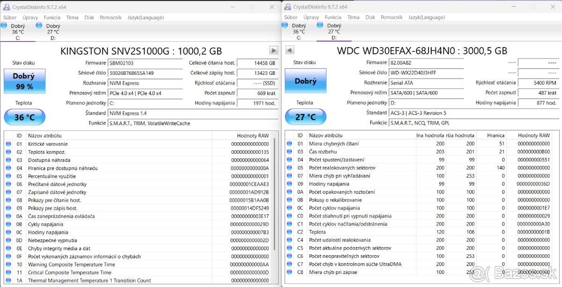562x287 pixels.
Task: Open the Funkcia menu
Action: pyautogui.click(x=52, y=17)
